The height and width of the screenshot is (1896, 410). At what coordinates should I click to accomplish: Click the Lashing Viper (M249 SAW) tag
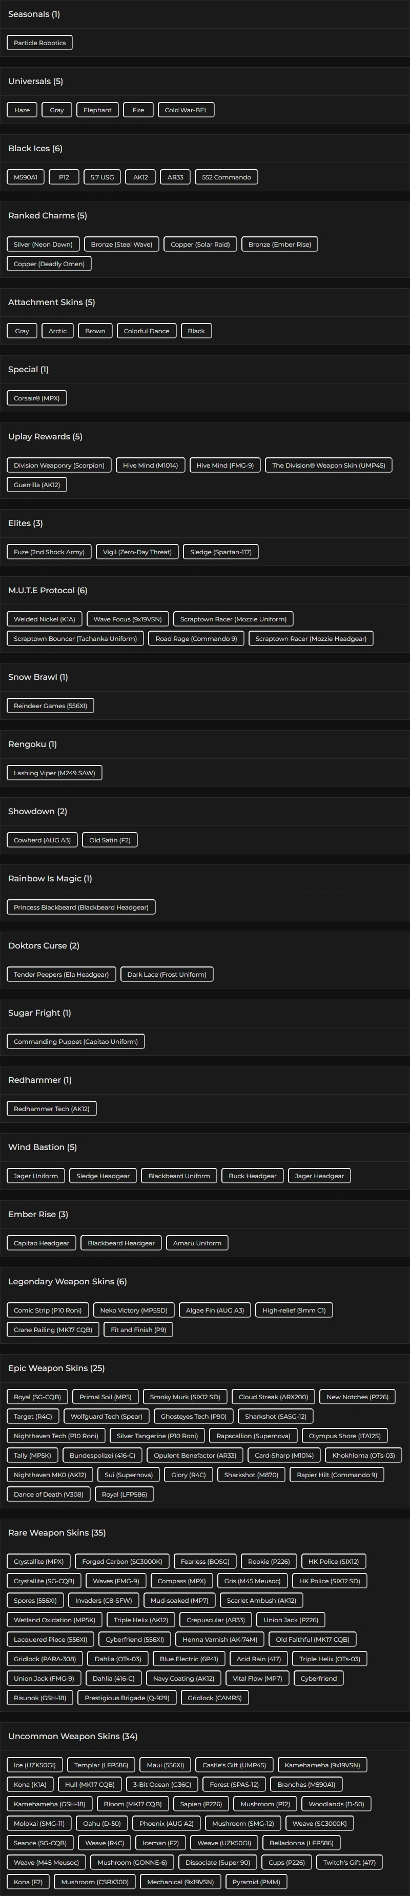[x=54, y=773]
